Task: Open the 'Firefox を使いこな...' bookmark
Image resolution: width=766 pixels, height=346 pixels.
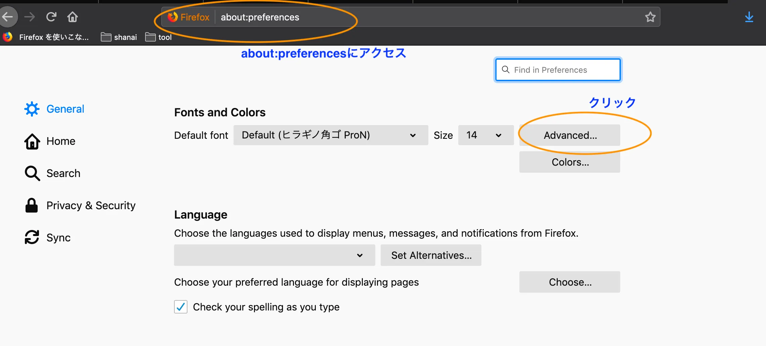Action: tap(46, 37)
